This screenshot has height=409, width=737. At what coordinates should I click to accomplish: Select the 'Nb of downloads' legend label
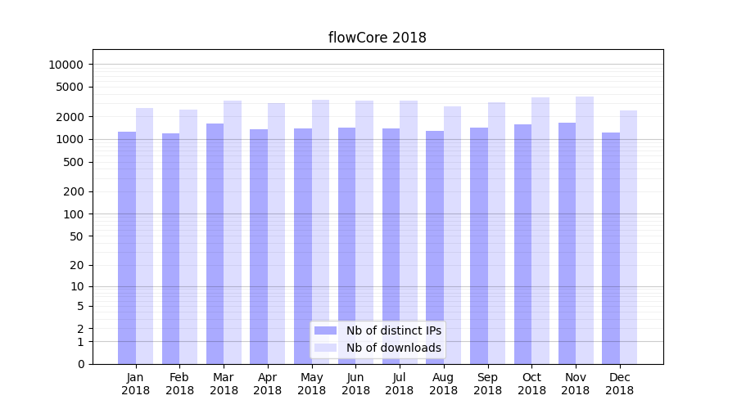point(394,348)
